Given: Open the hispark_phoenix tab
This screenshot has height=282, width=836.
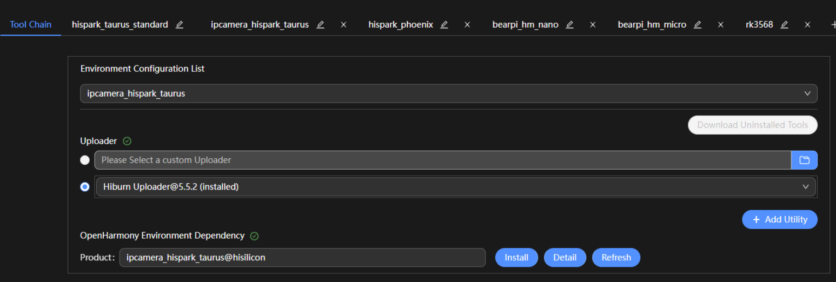Looking at the screenshot, I should pos(400,25).
